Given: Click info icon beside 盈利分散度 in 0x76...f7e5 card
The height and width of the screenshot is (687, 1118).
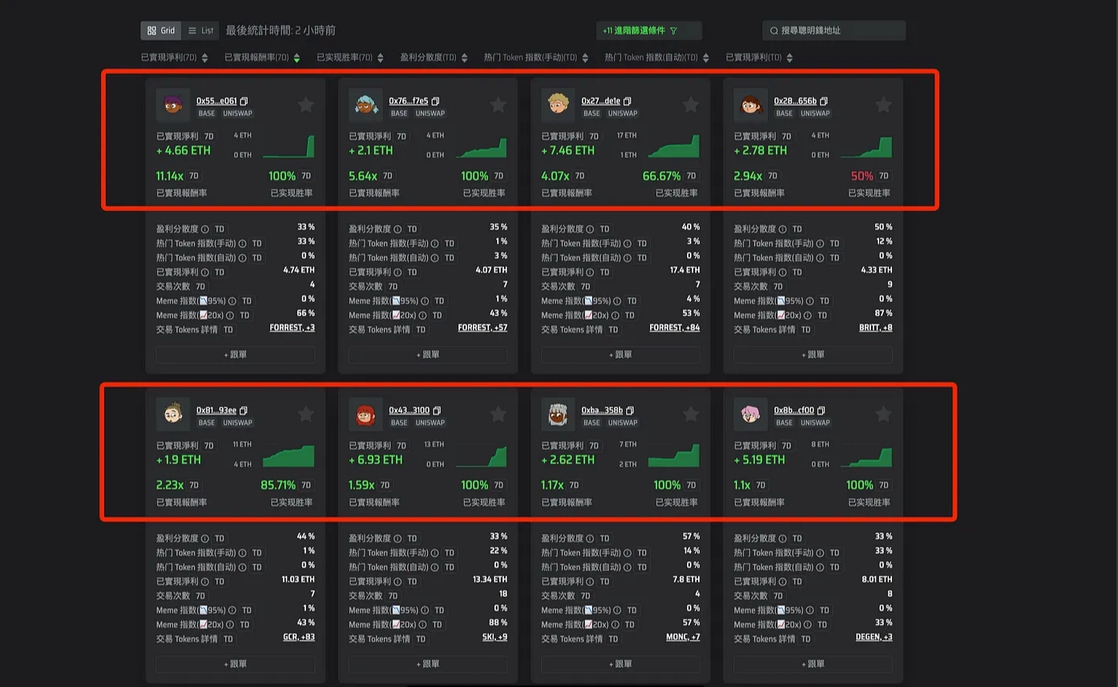Looking at the screenshot, I should (398, 229).
